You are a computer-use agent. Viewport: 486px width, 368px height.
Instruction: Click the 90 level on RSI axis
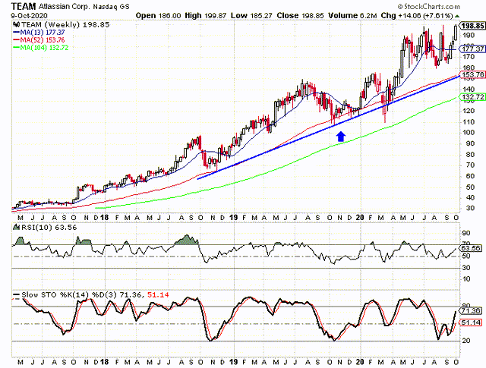[x=466, y=233]
